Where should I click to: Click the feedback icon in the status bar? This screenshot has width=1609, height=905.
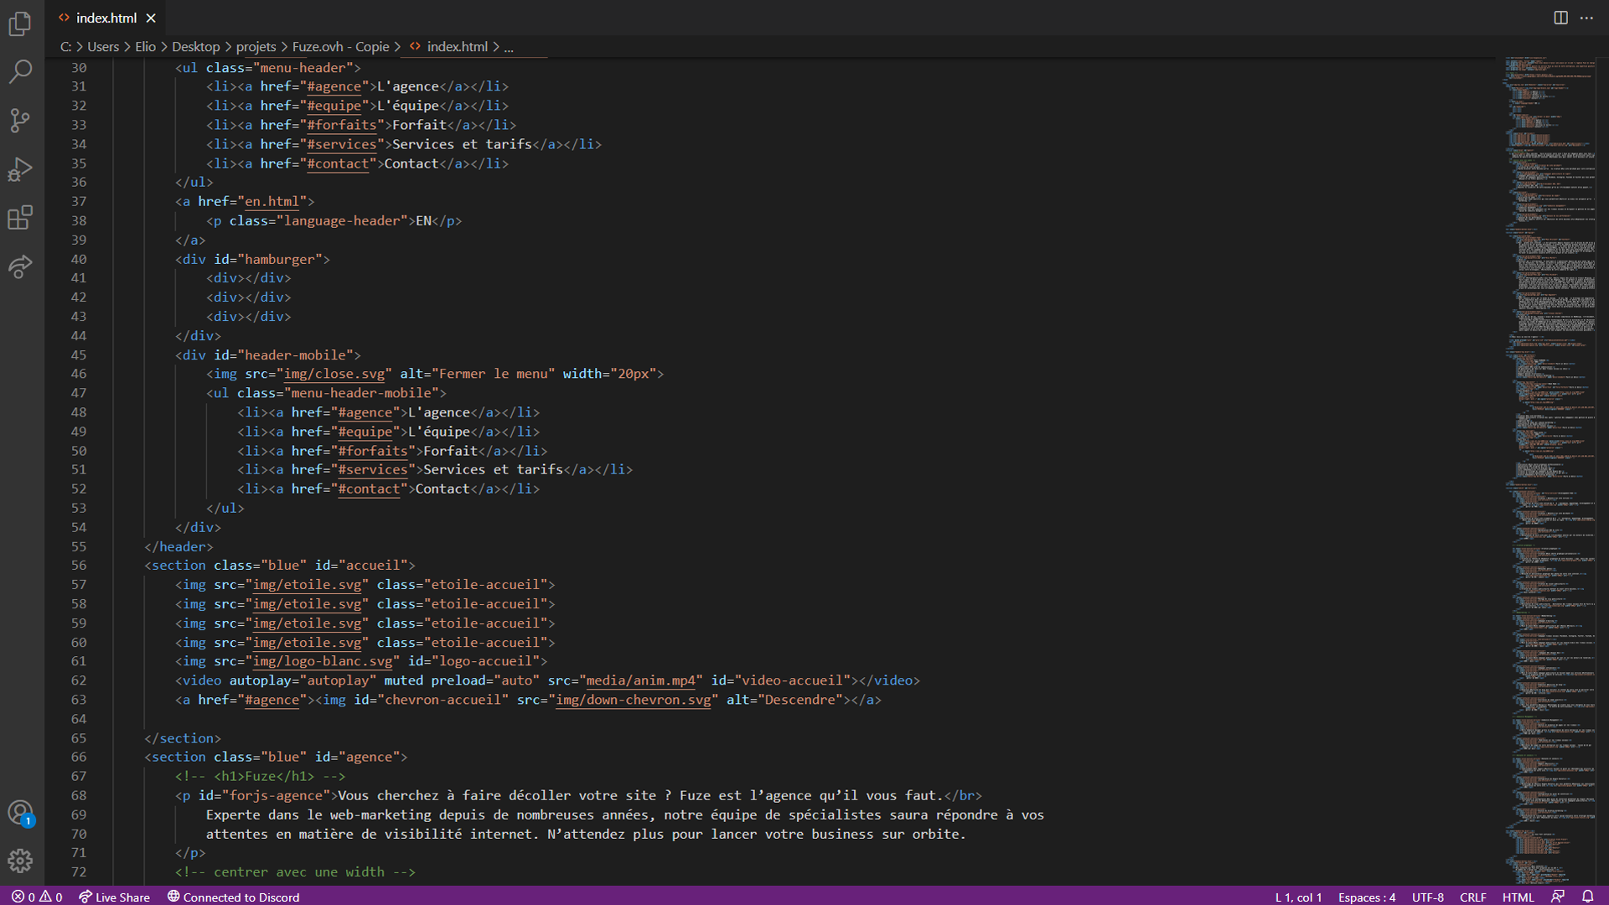[x=1558, y=897]
